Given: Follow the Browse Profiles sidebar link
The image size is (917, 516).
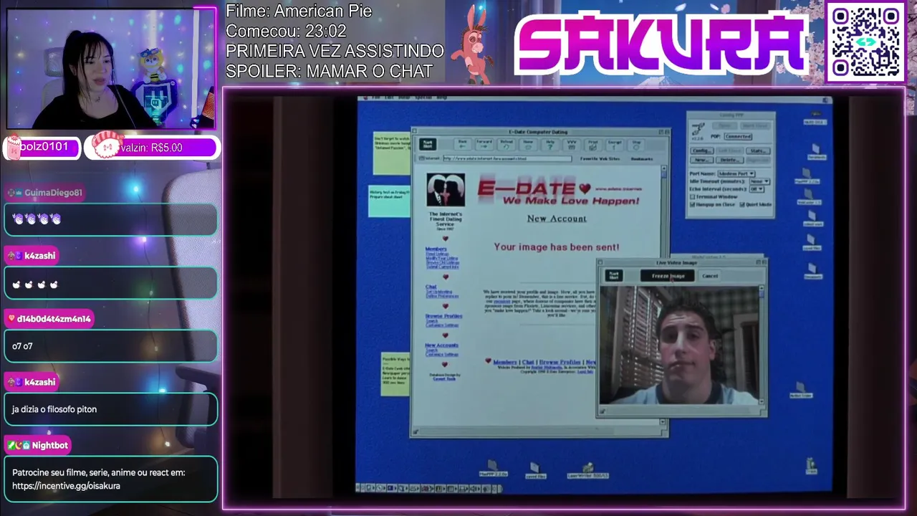Looking at the screenshot, I should [443, 316].
